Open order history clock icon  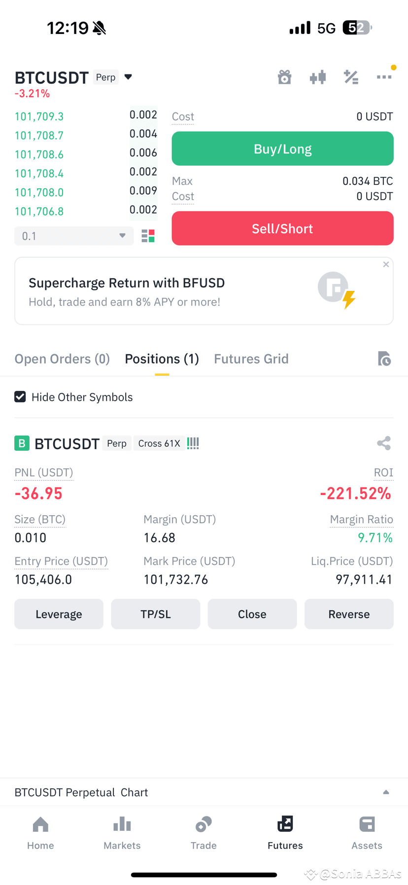384,358
